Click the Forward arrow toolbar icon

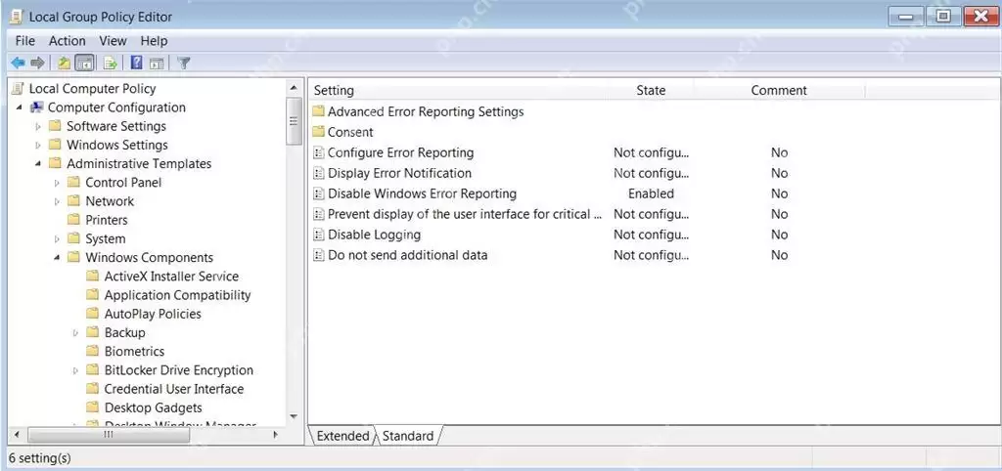(x=37, y=63)
